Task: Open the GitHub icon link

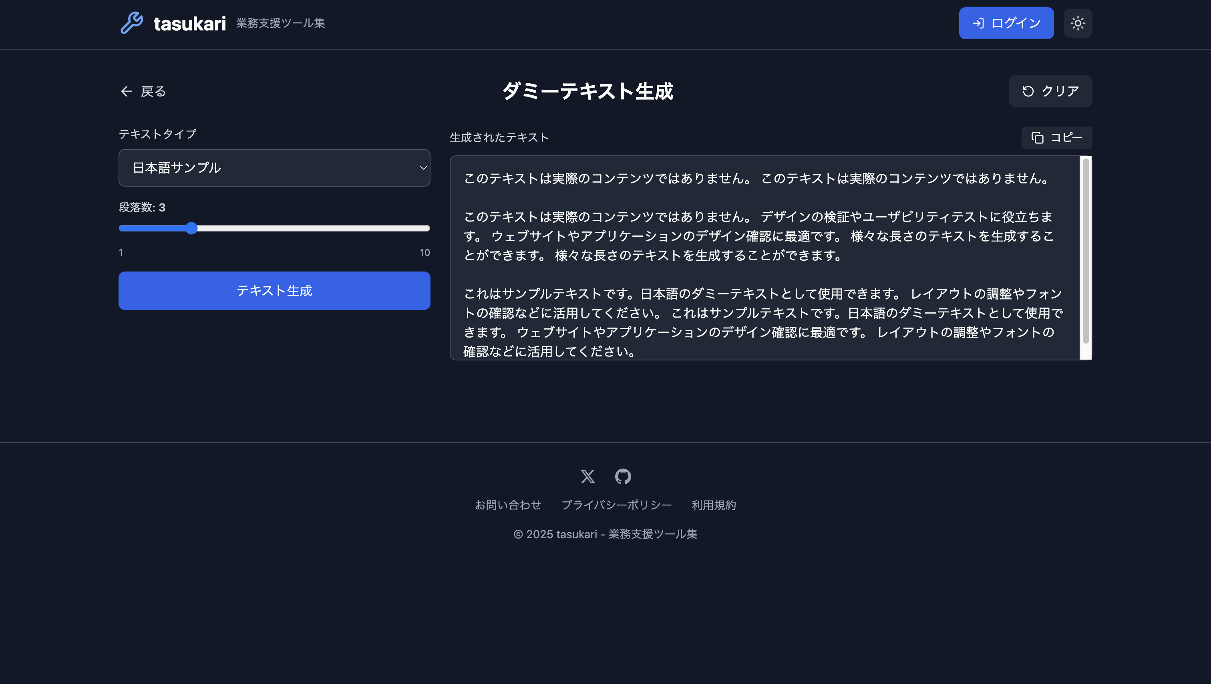Action: (623, 477)
